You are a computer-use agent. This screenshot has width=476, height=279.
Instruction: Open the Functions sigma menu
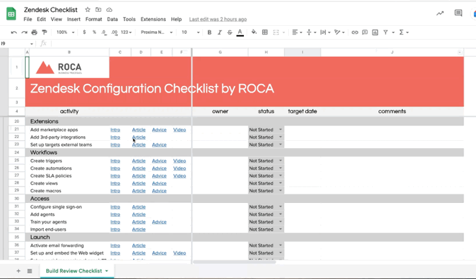[x=403, y=32]
